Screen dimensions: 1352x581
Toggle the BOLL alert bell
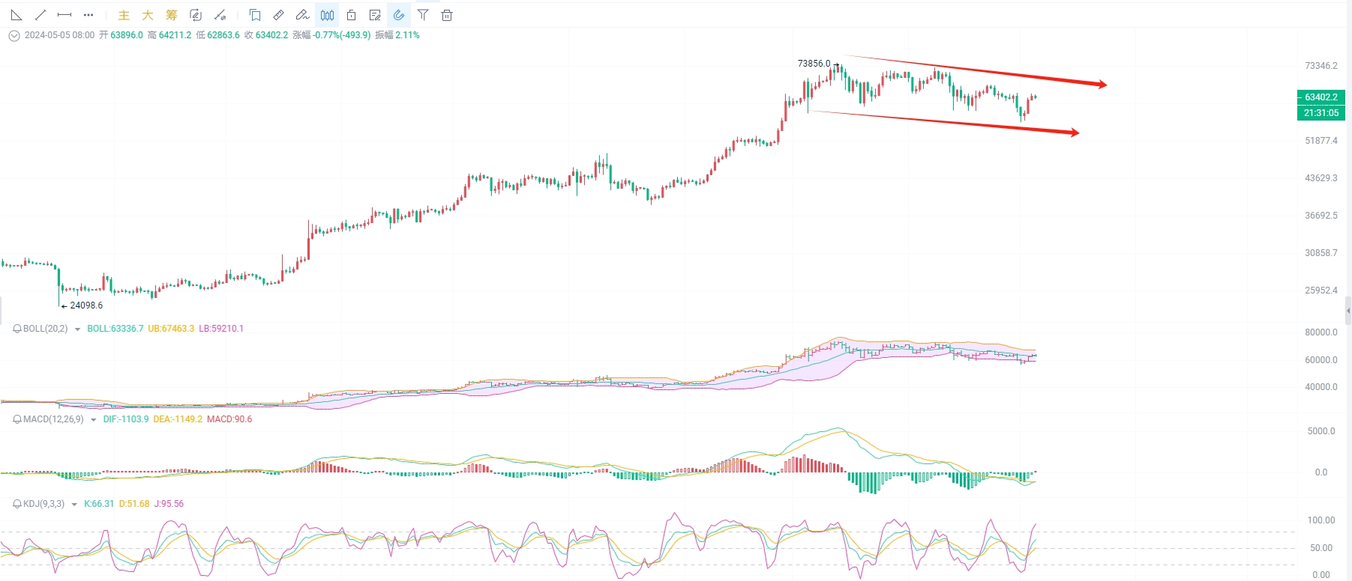[x=17, y=329]
